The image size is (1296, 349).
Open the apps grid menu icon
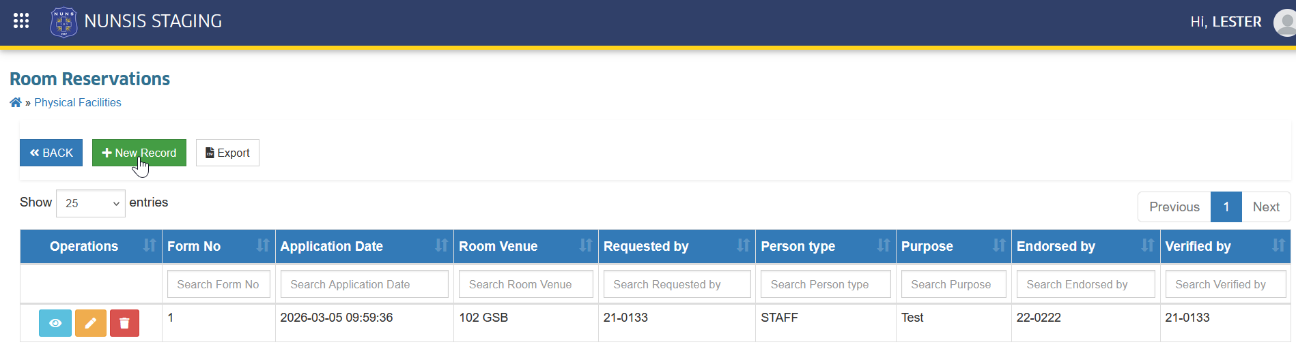[21, 20]
